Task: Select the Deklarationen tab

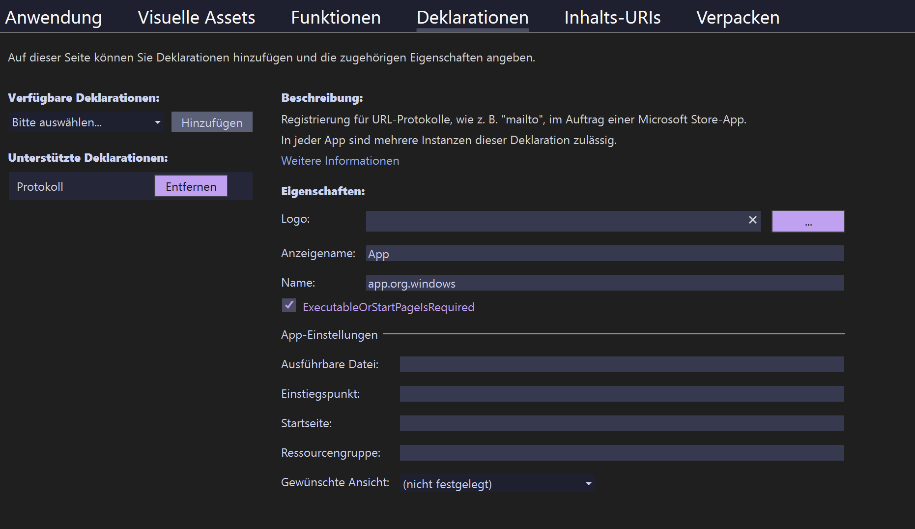Action: point(472,17)
